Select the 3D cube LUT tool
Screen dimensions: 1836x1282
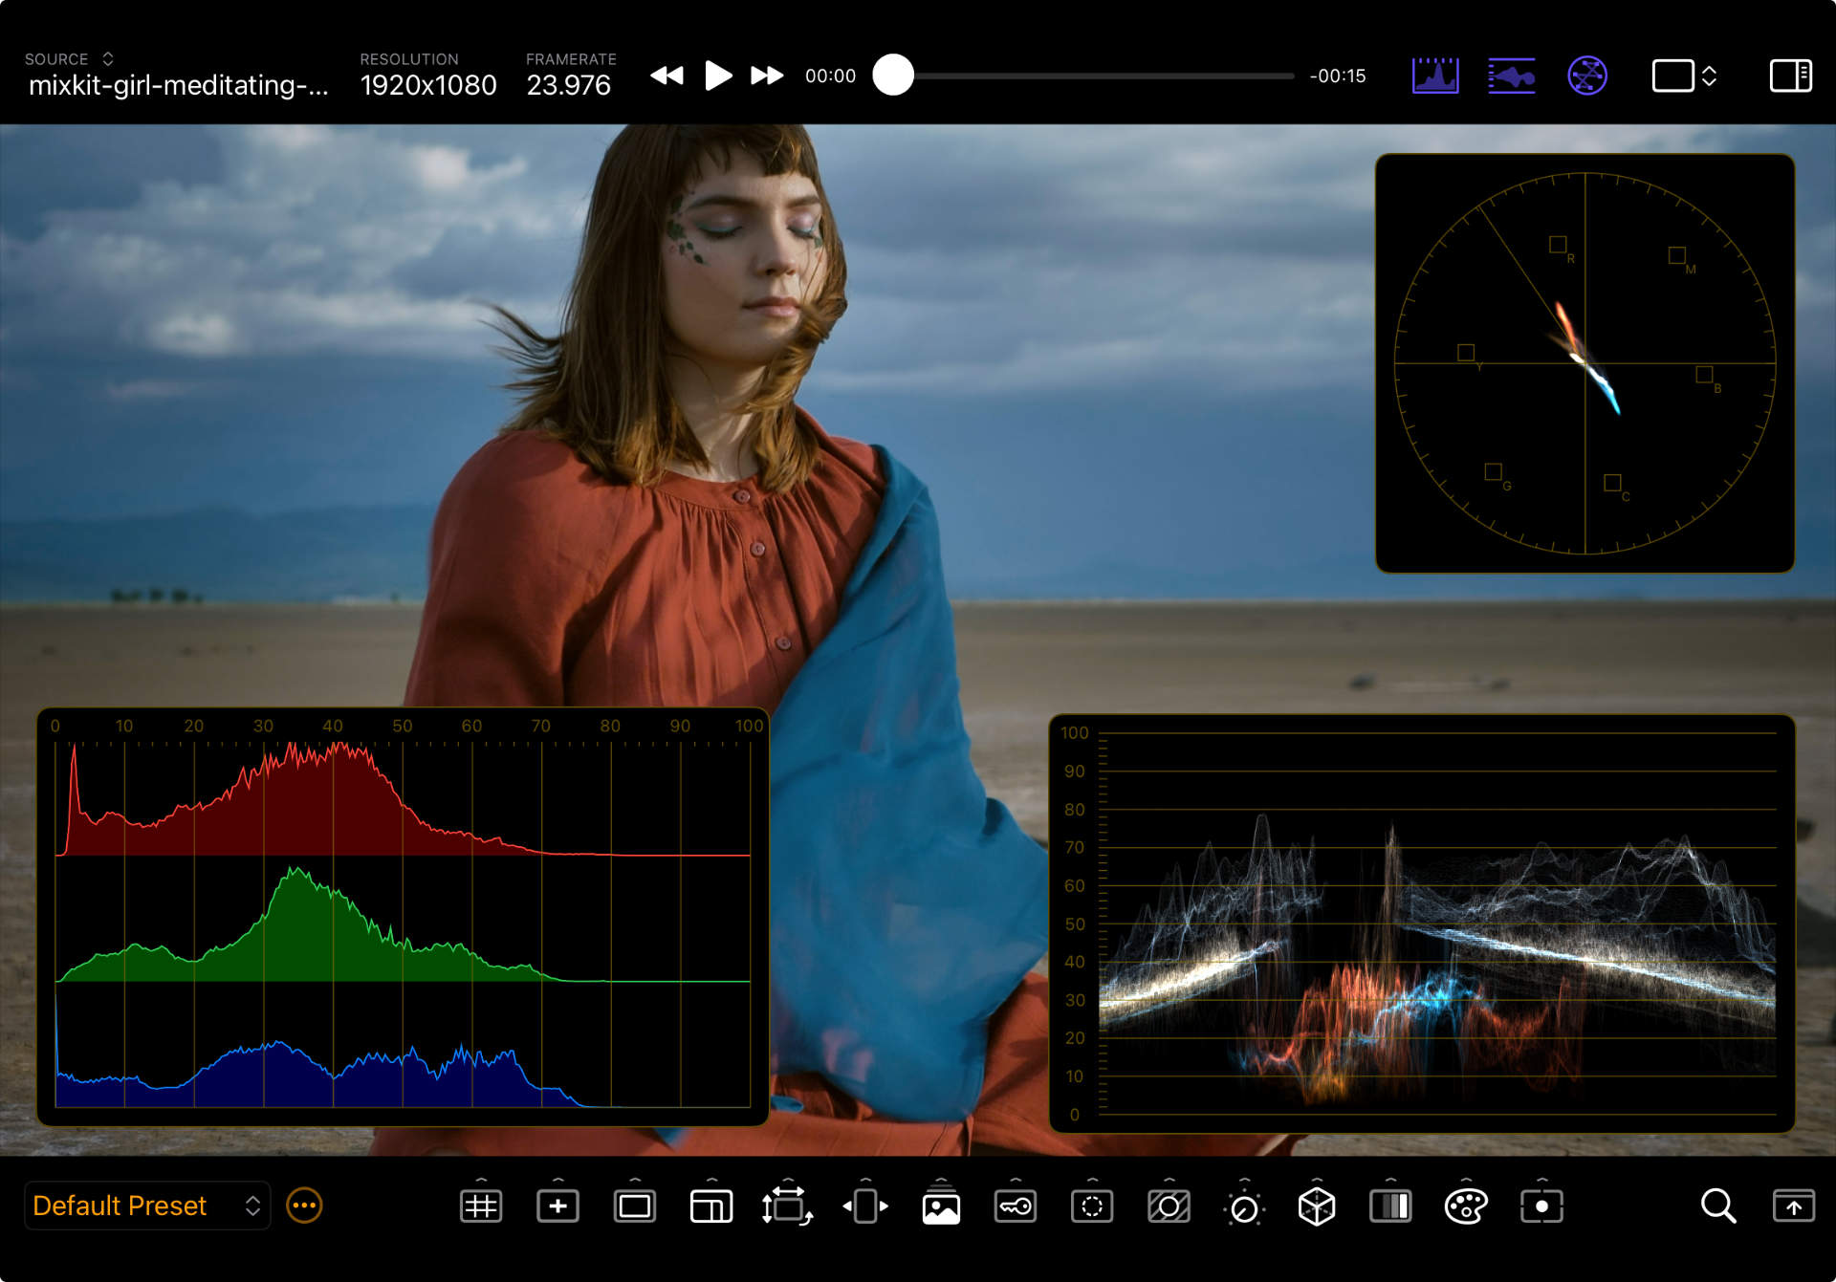coord(1316,1206)
